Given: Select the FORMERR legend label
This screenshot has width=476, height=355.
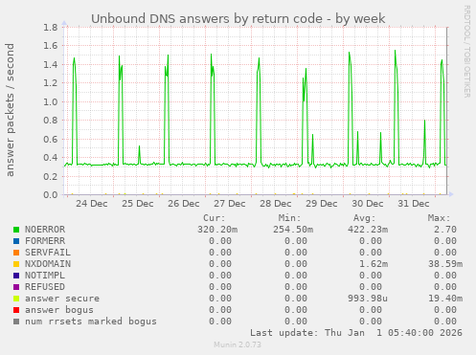Looking at the screenshot, I should [x=45, y=241].
